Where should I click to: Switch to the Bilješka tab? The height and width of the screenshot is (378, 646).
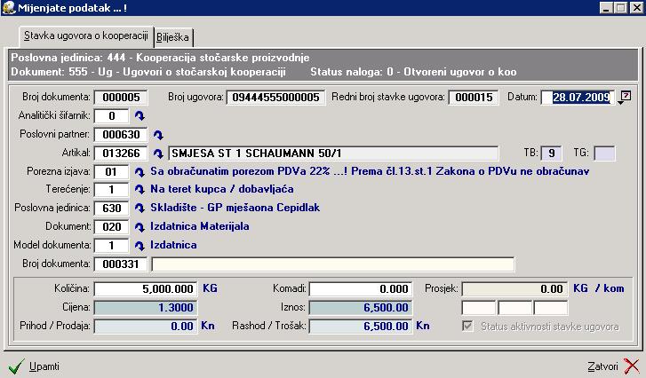click(x=174, y=37)
